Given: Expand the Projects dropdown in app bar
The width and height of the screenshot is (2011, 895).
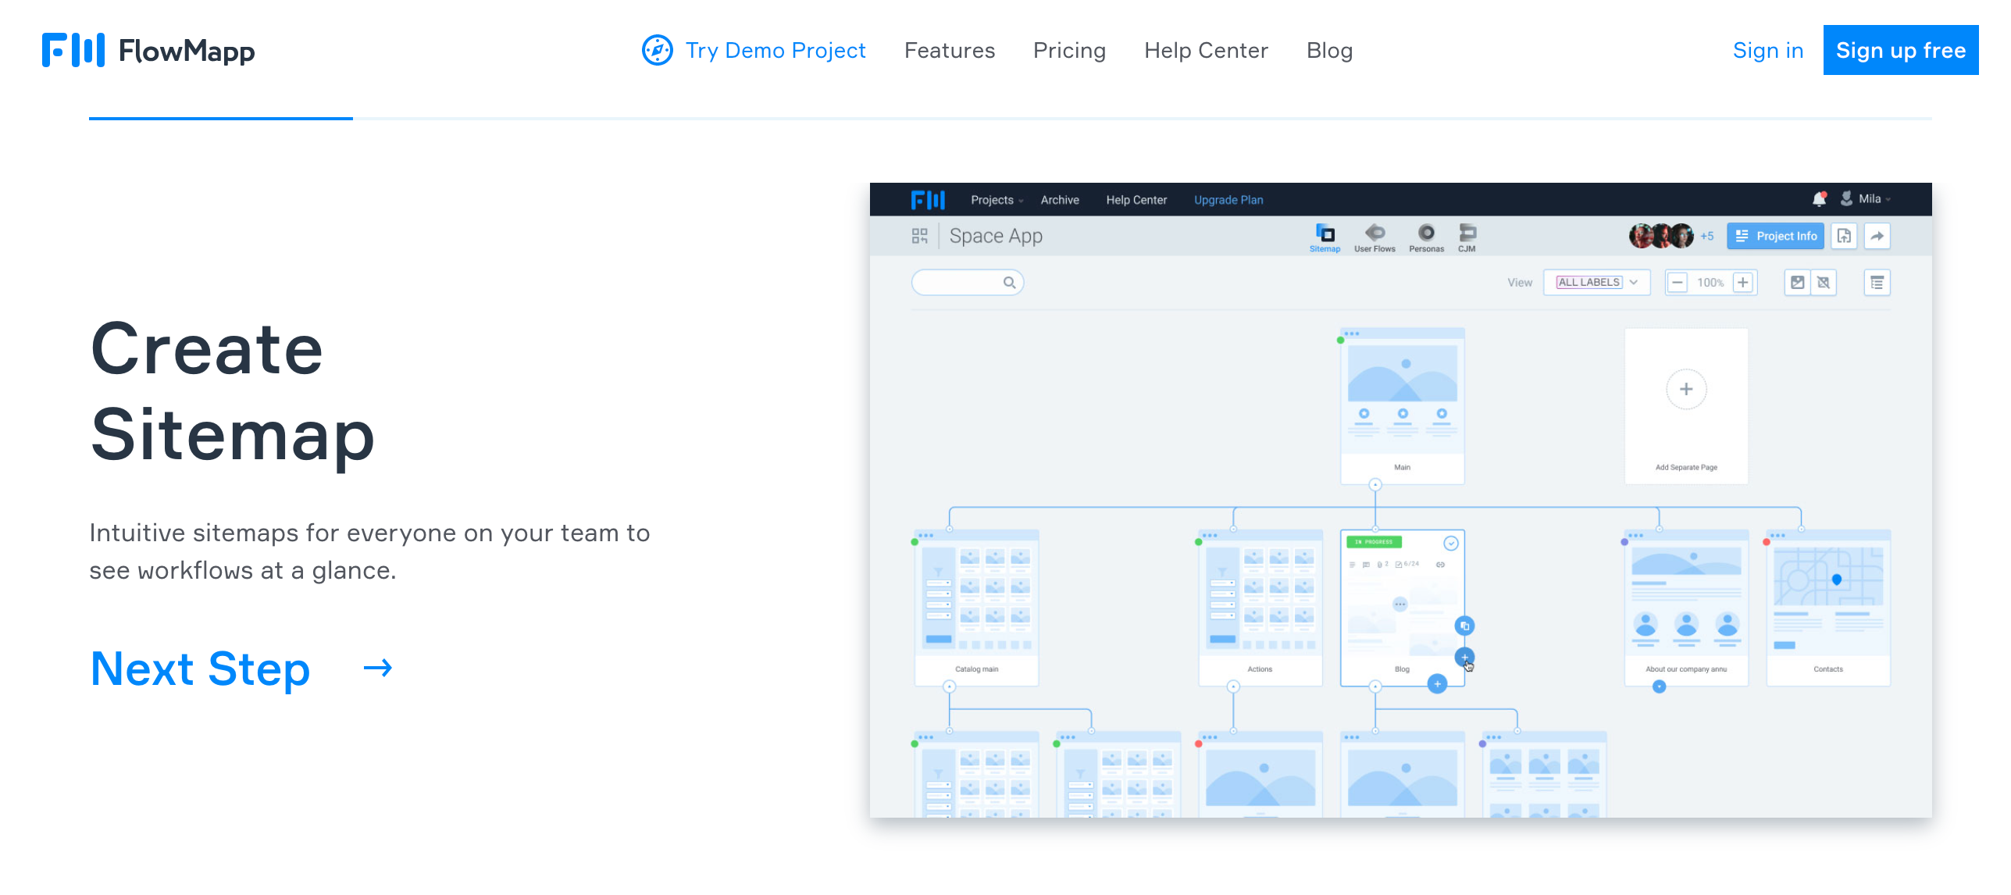Looking at the screenshot, I should point(997,200).
